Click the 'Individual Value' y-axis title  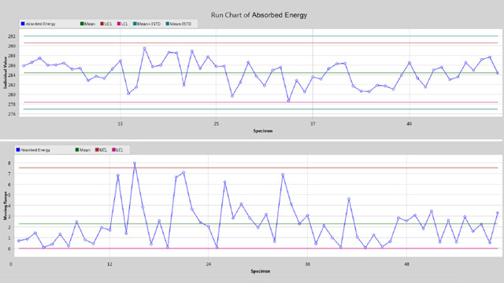pyautogui.click(x=6, y=73)
